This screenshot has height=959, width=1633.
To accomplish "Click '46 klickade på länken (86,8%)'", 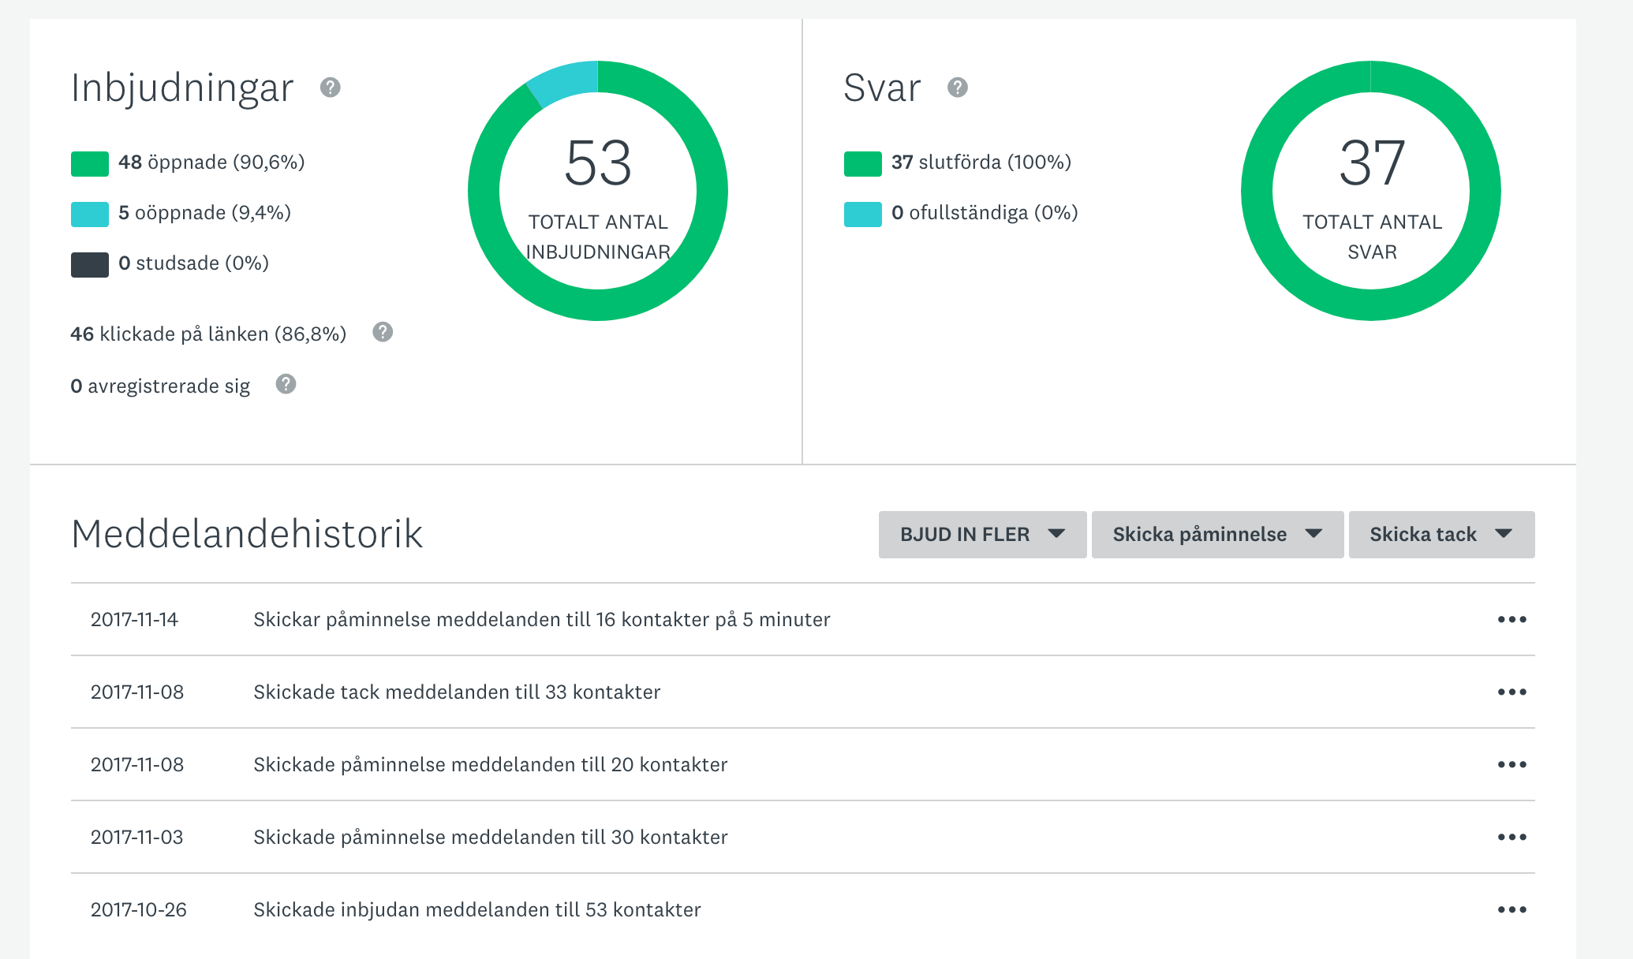I will 208,334.
